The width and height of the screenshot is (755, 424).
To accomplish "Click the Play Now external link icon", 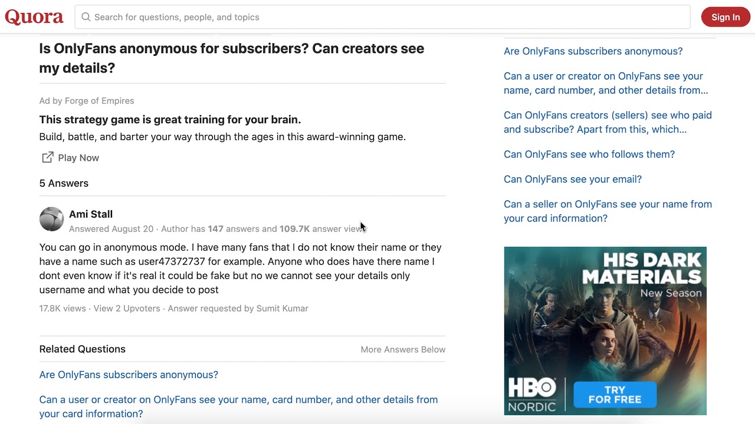I will click(x=47, y=157).
